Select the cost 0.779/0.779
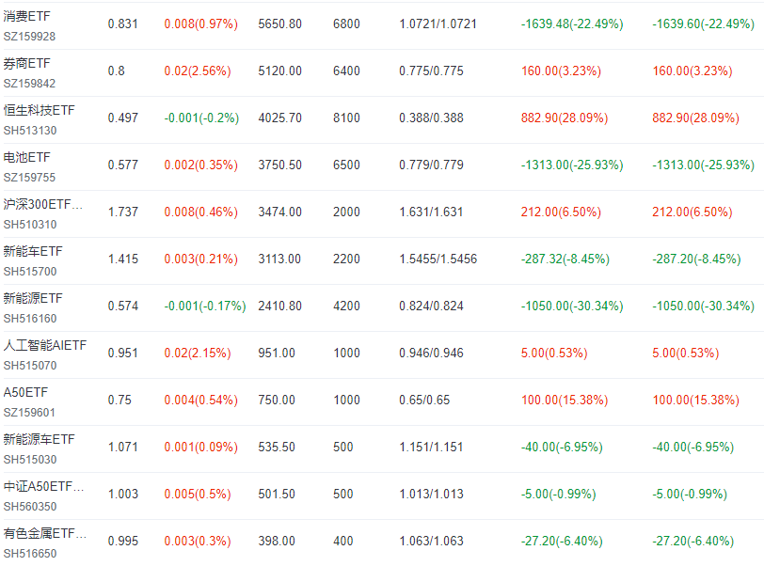This screenshot has height=566, width=764. click(x=431, y=165)
